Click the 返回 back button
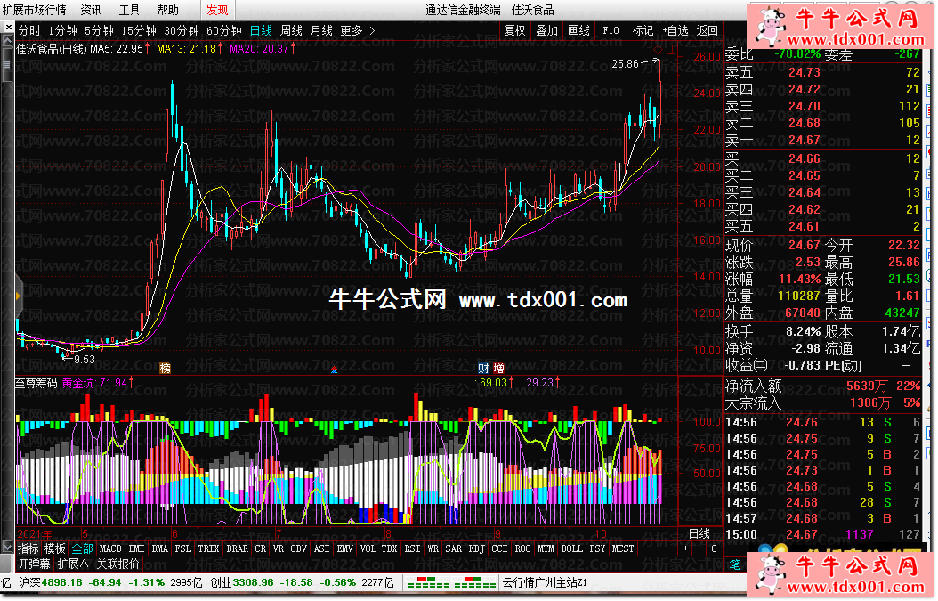The image size is (938, 601). [x=708, y=30]
